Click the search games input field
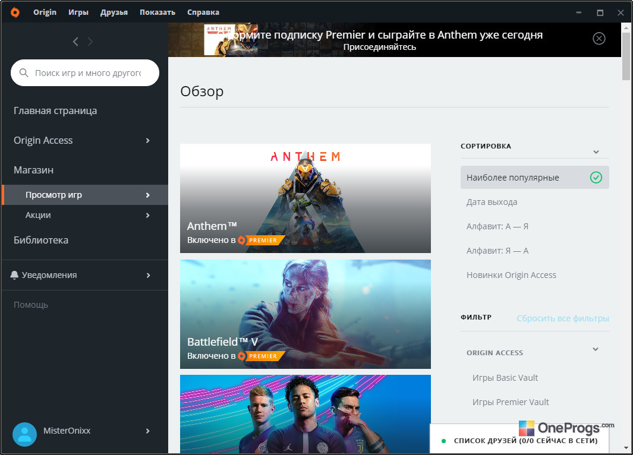 (85, 73)
